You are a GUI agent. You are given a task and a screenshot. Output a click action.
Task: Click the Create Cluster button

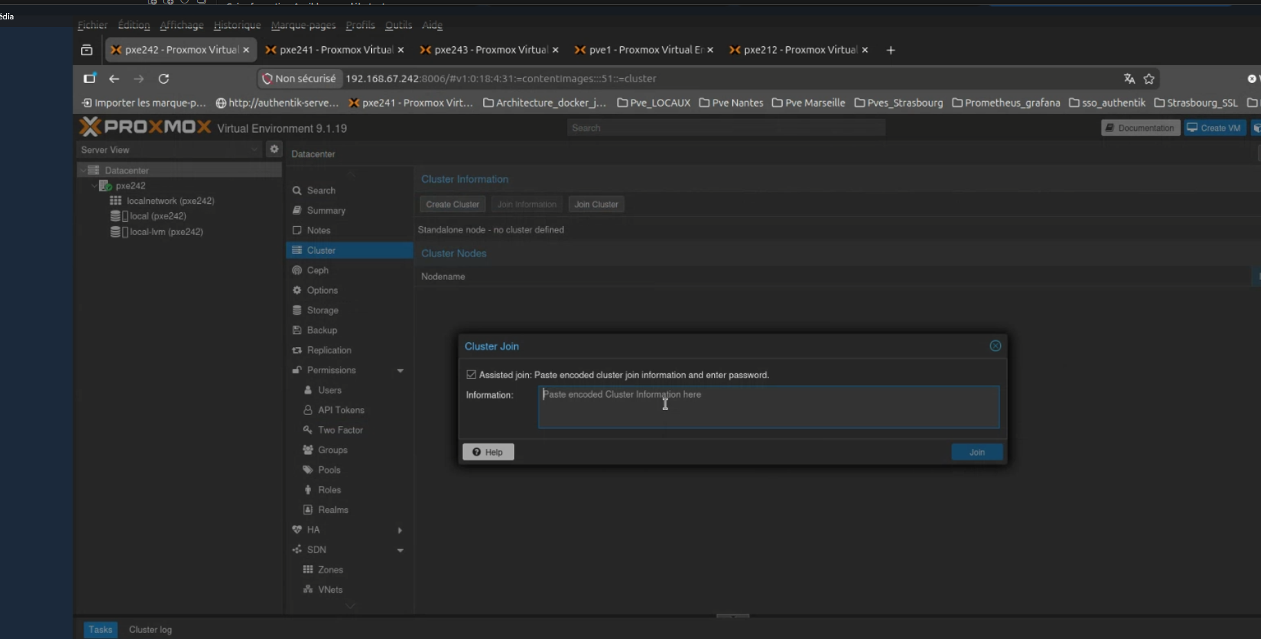pos(452,205)
